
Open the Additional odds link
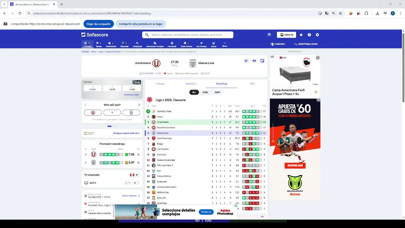point(131,95)
